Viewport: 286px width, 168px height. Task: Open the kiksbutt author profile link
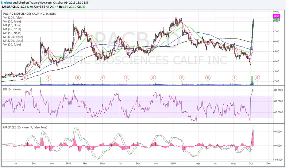[7, 3]
